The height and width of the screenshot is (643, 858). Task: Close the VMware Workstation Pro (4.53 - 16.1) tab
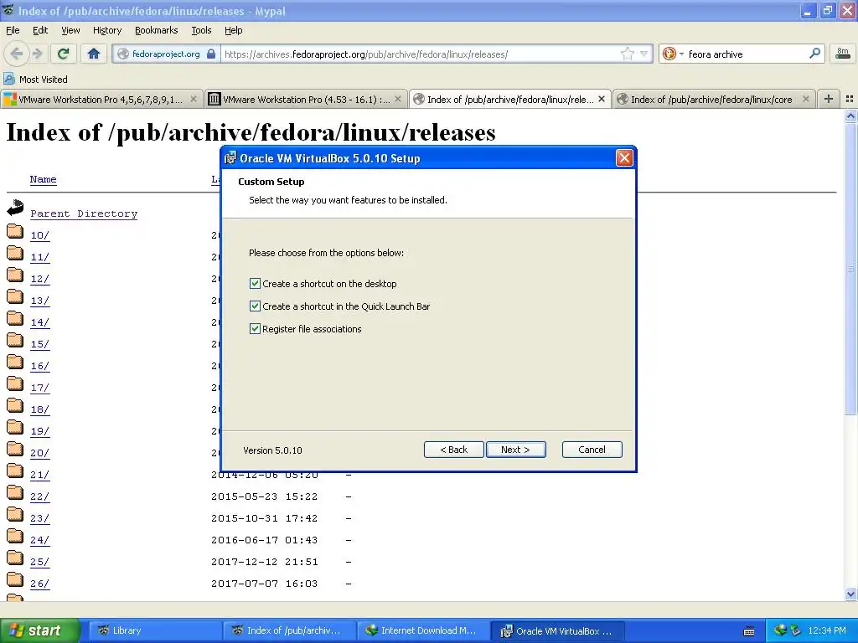[398, 99]
